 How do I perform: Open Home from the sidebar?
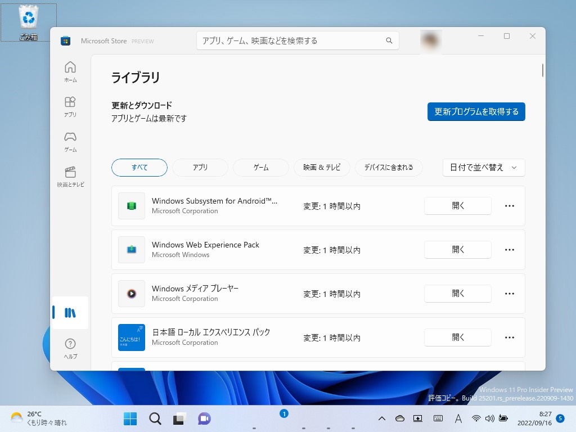pos(70,70)
